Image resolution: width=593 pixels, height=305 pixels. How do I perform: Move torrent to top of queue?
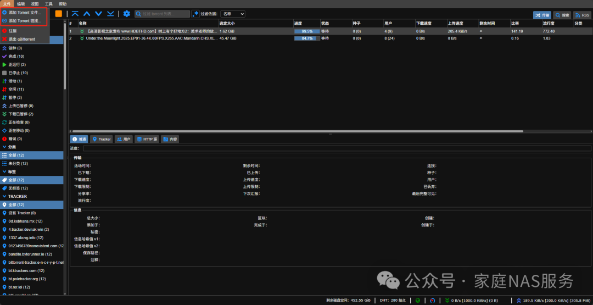pos(75,14)
